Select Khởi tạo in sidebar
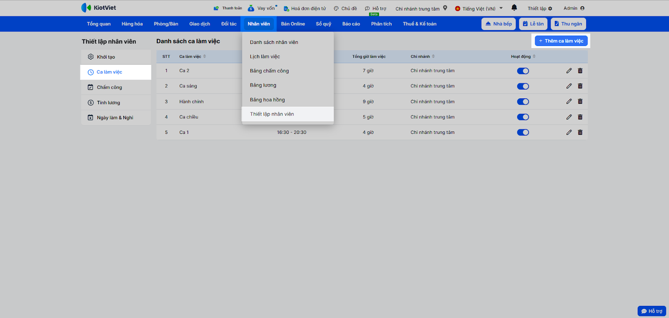The image size is (669, 318). [116, 57]
